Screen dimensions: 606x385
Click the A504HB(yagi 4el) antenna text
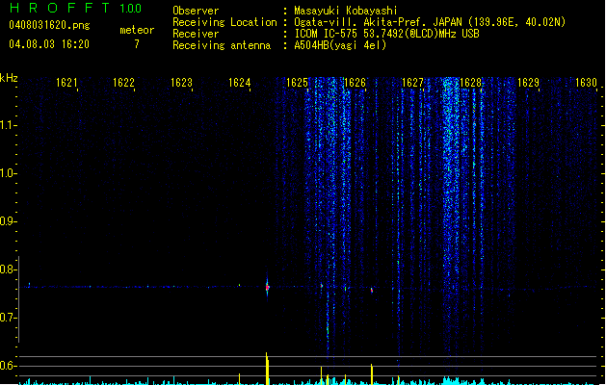(x=340, y=45)
